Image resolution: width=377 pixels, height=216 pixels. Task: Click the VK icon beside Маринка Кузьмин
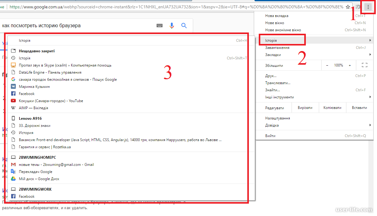pos(13,87)
